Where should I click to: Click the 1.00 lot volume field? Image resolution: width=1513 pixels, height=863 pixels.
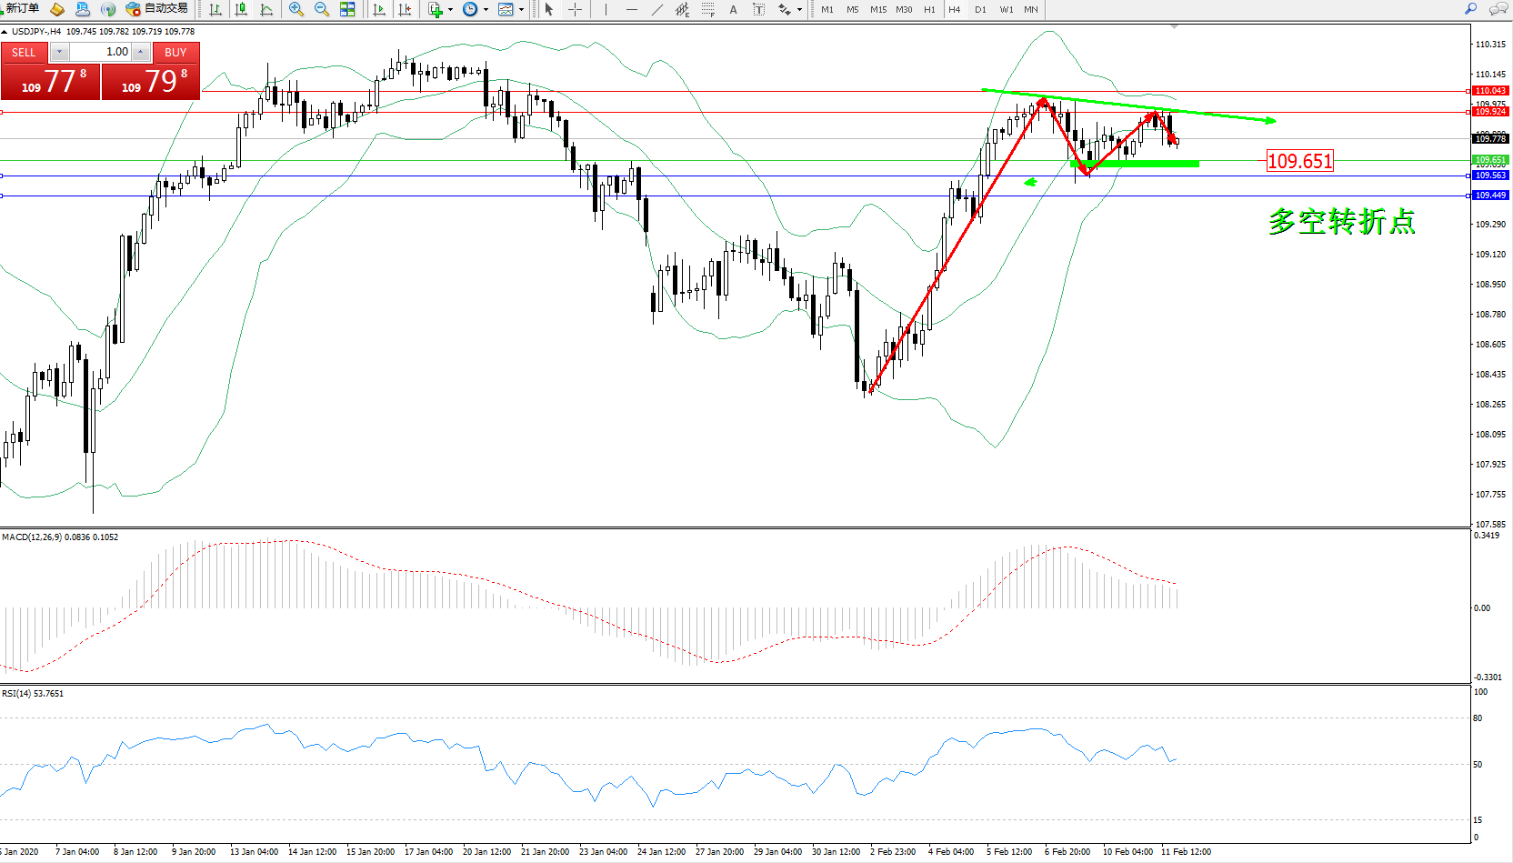pyautogui.click(x=100, y=52)
